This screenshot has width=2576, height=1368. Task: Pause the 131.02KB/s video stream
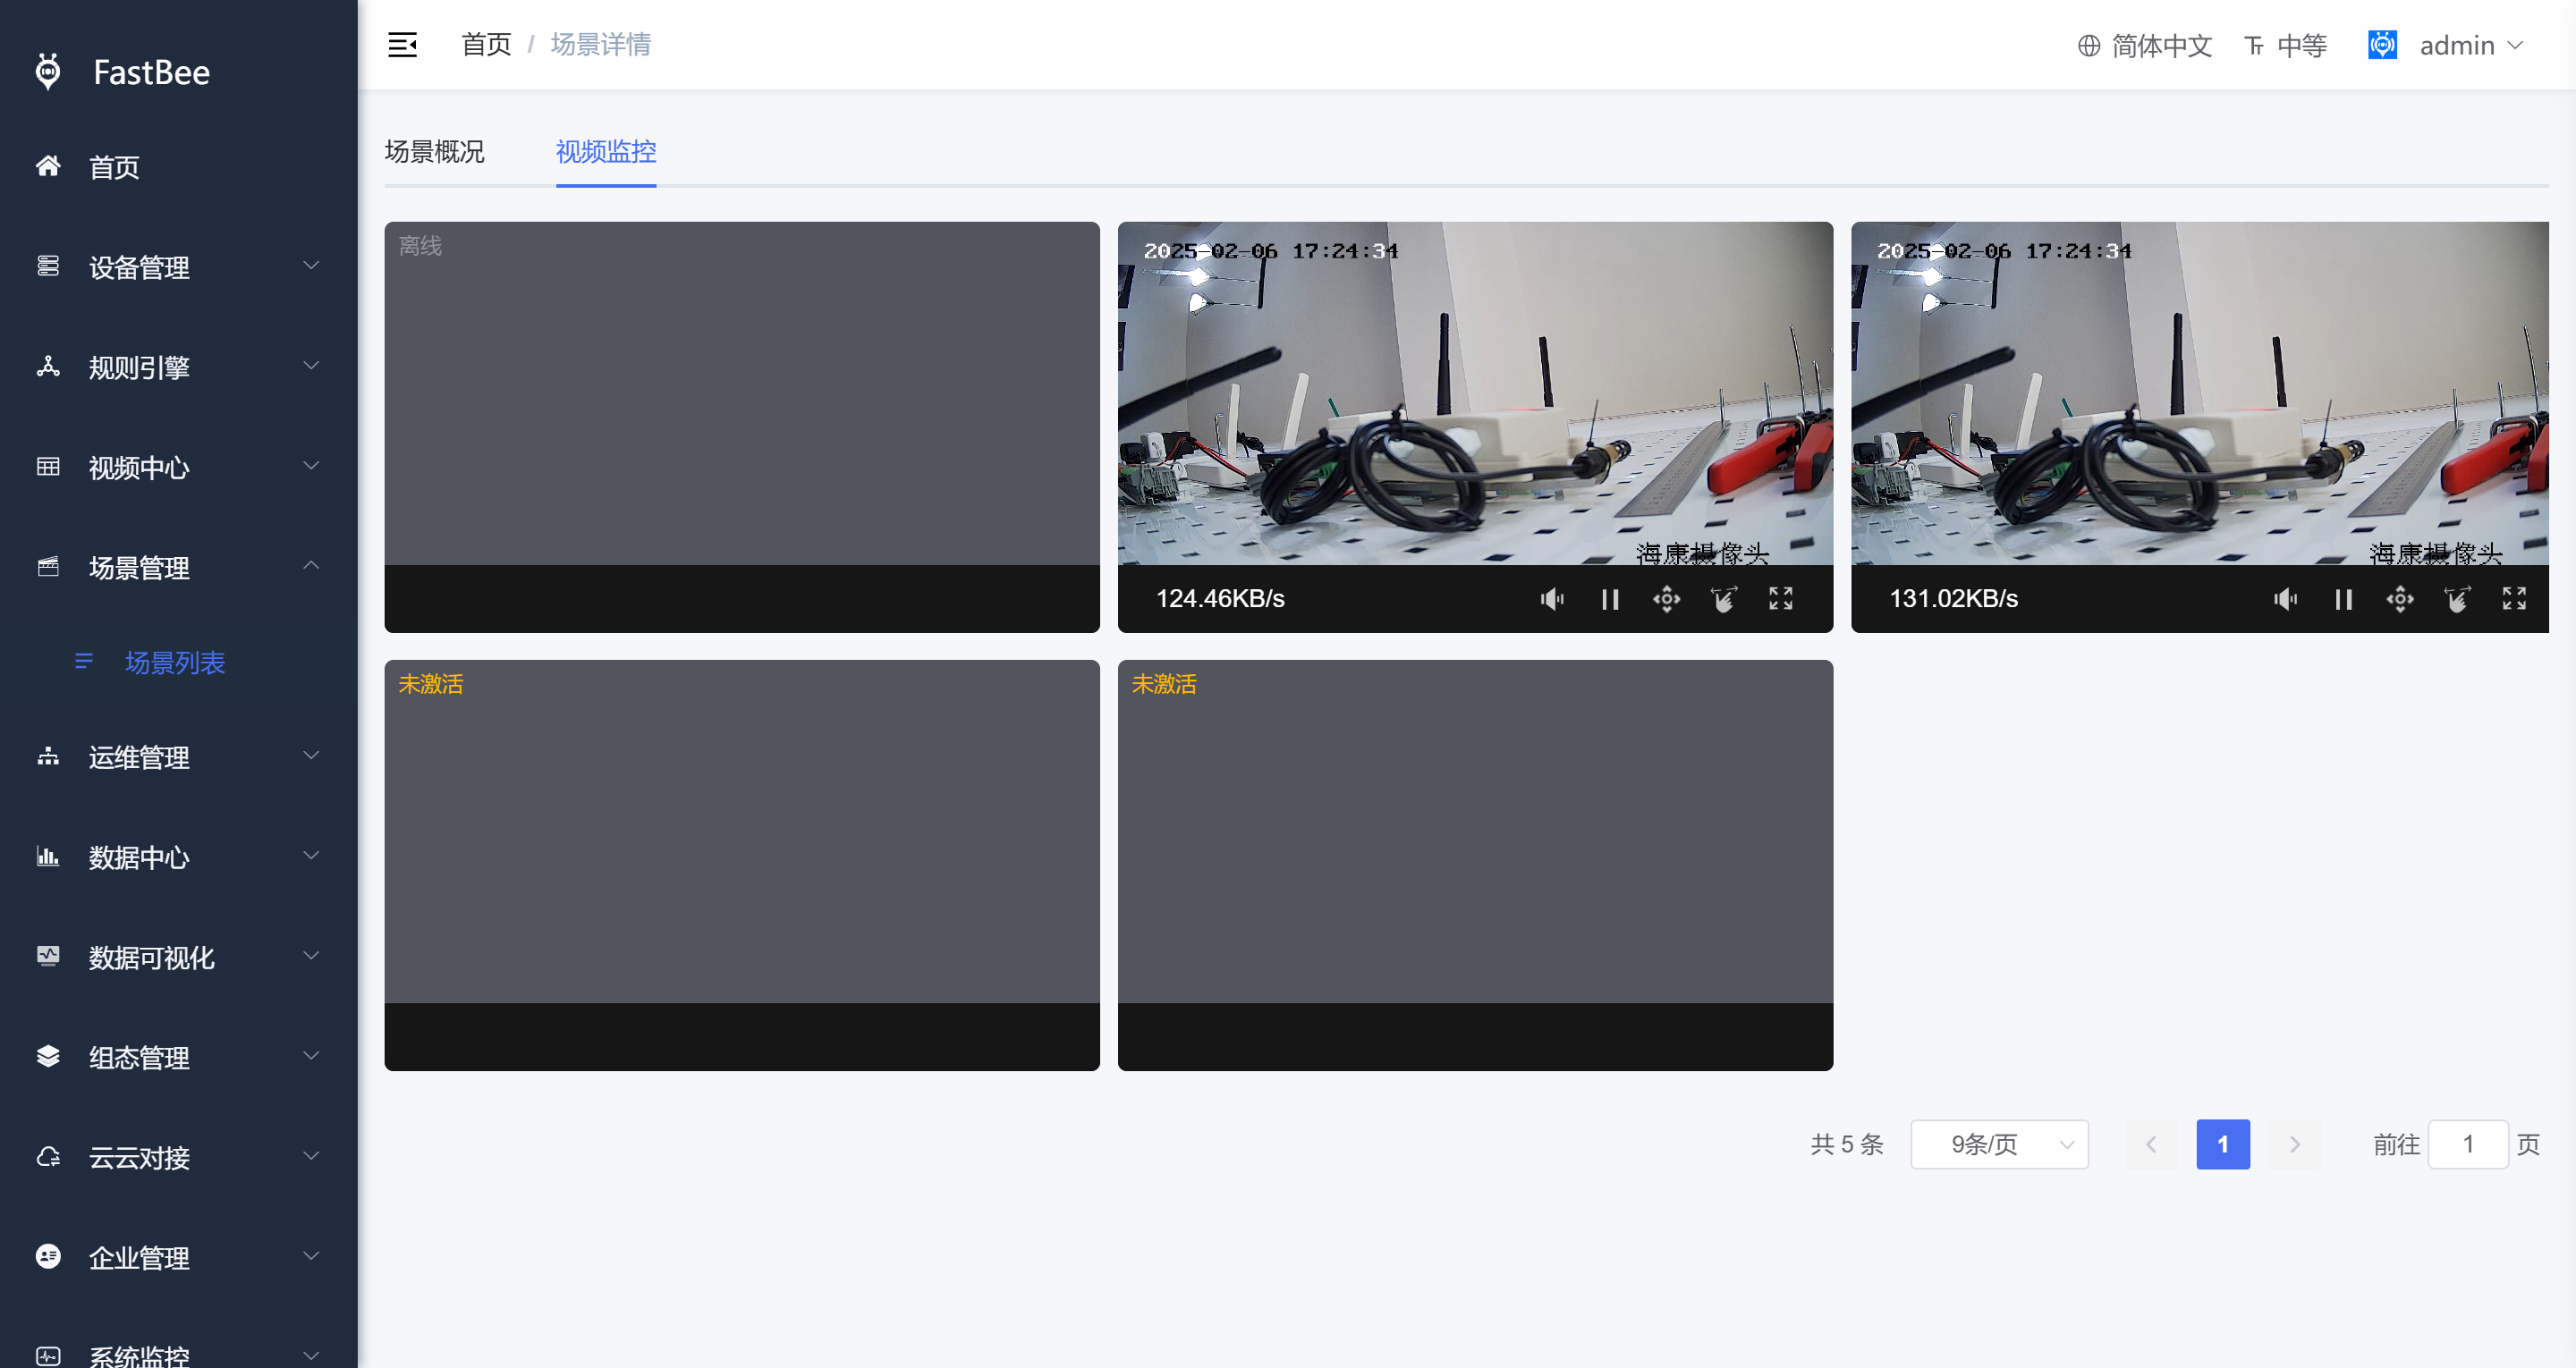coord(2343,599)
